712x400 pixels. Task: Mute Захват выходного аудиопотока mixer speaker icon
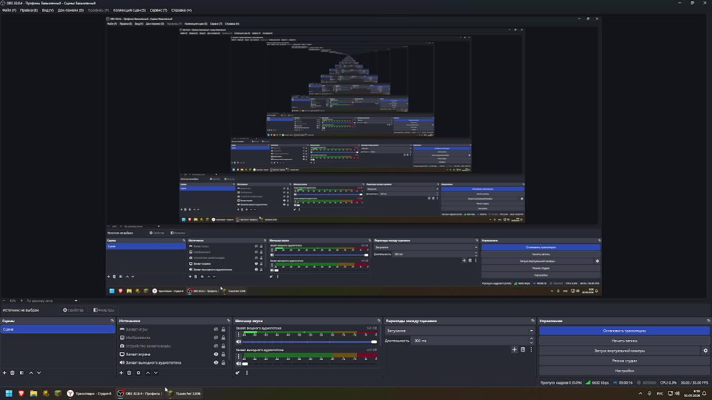pos(239,363)
